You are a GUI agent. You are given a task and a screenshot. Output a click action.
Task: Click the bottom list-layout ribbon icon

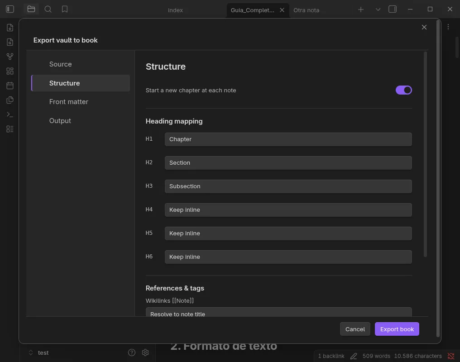tap(10, 129)
